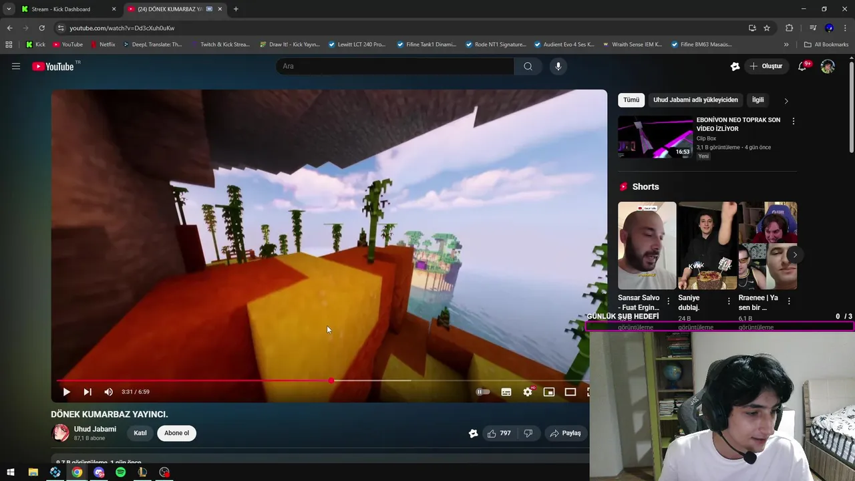855x481 pixels.
Task: Skip to next video
Action: point(88,392)
